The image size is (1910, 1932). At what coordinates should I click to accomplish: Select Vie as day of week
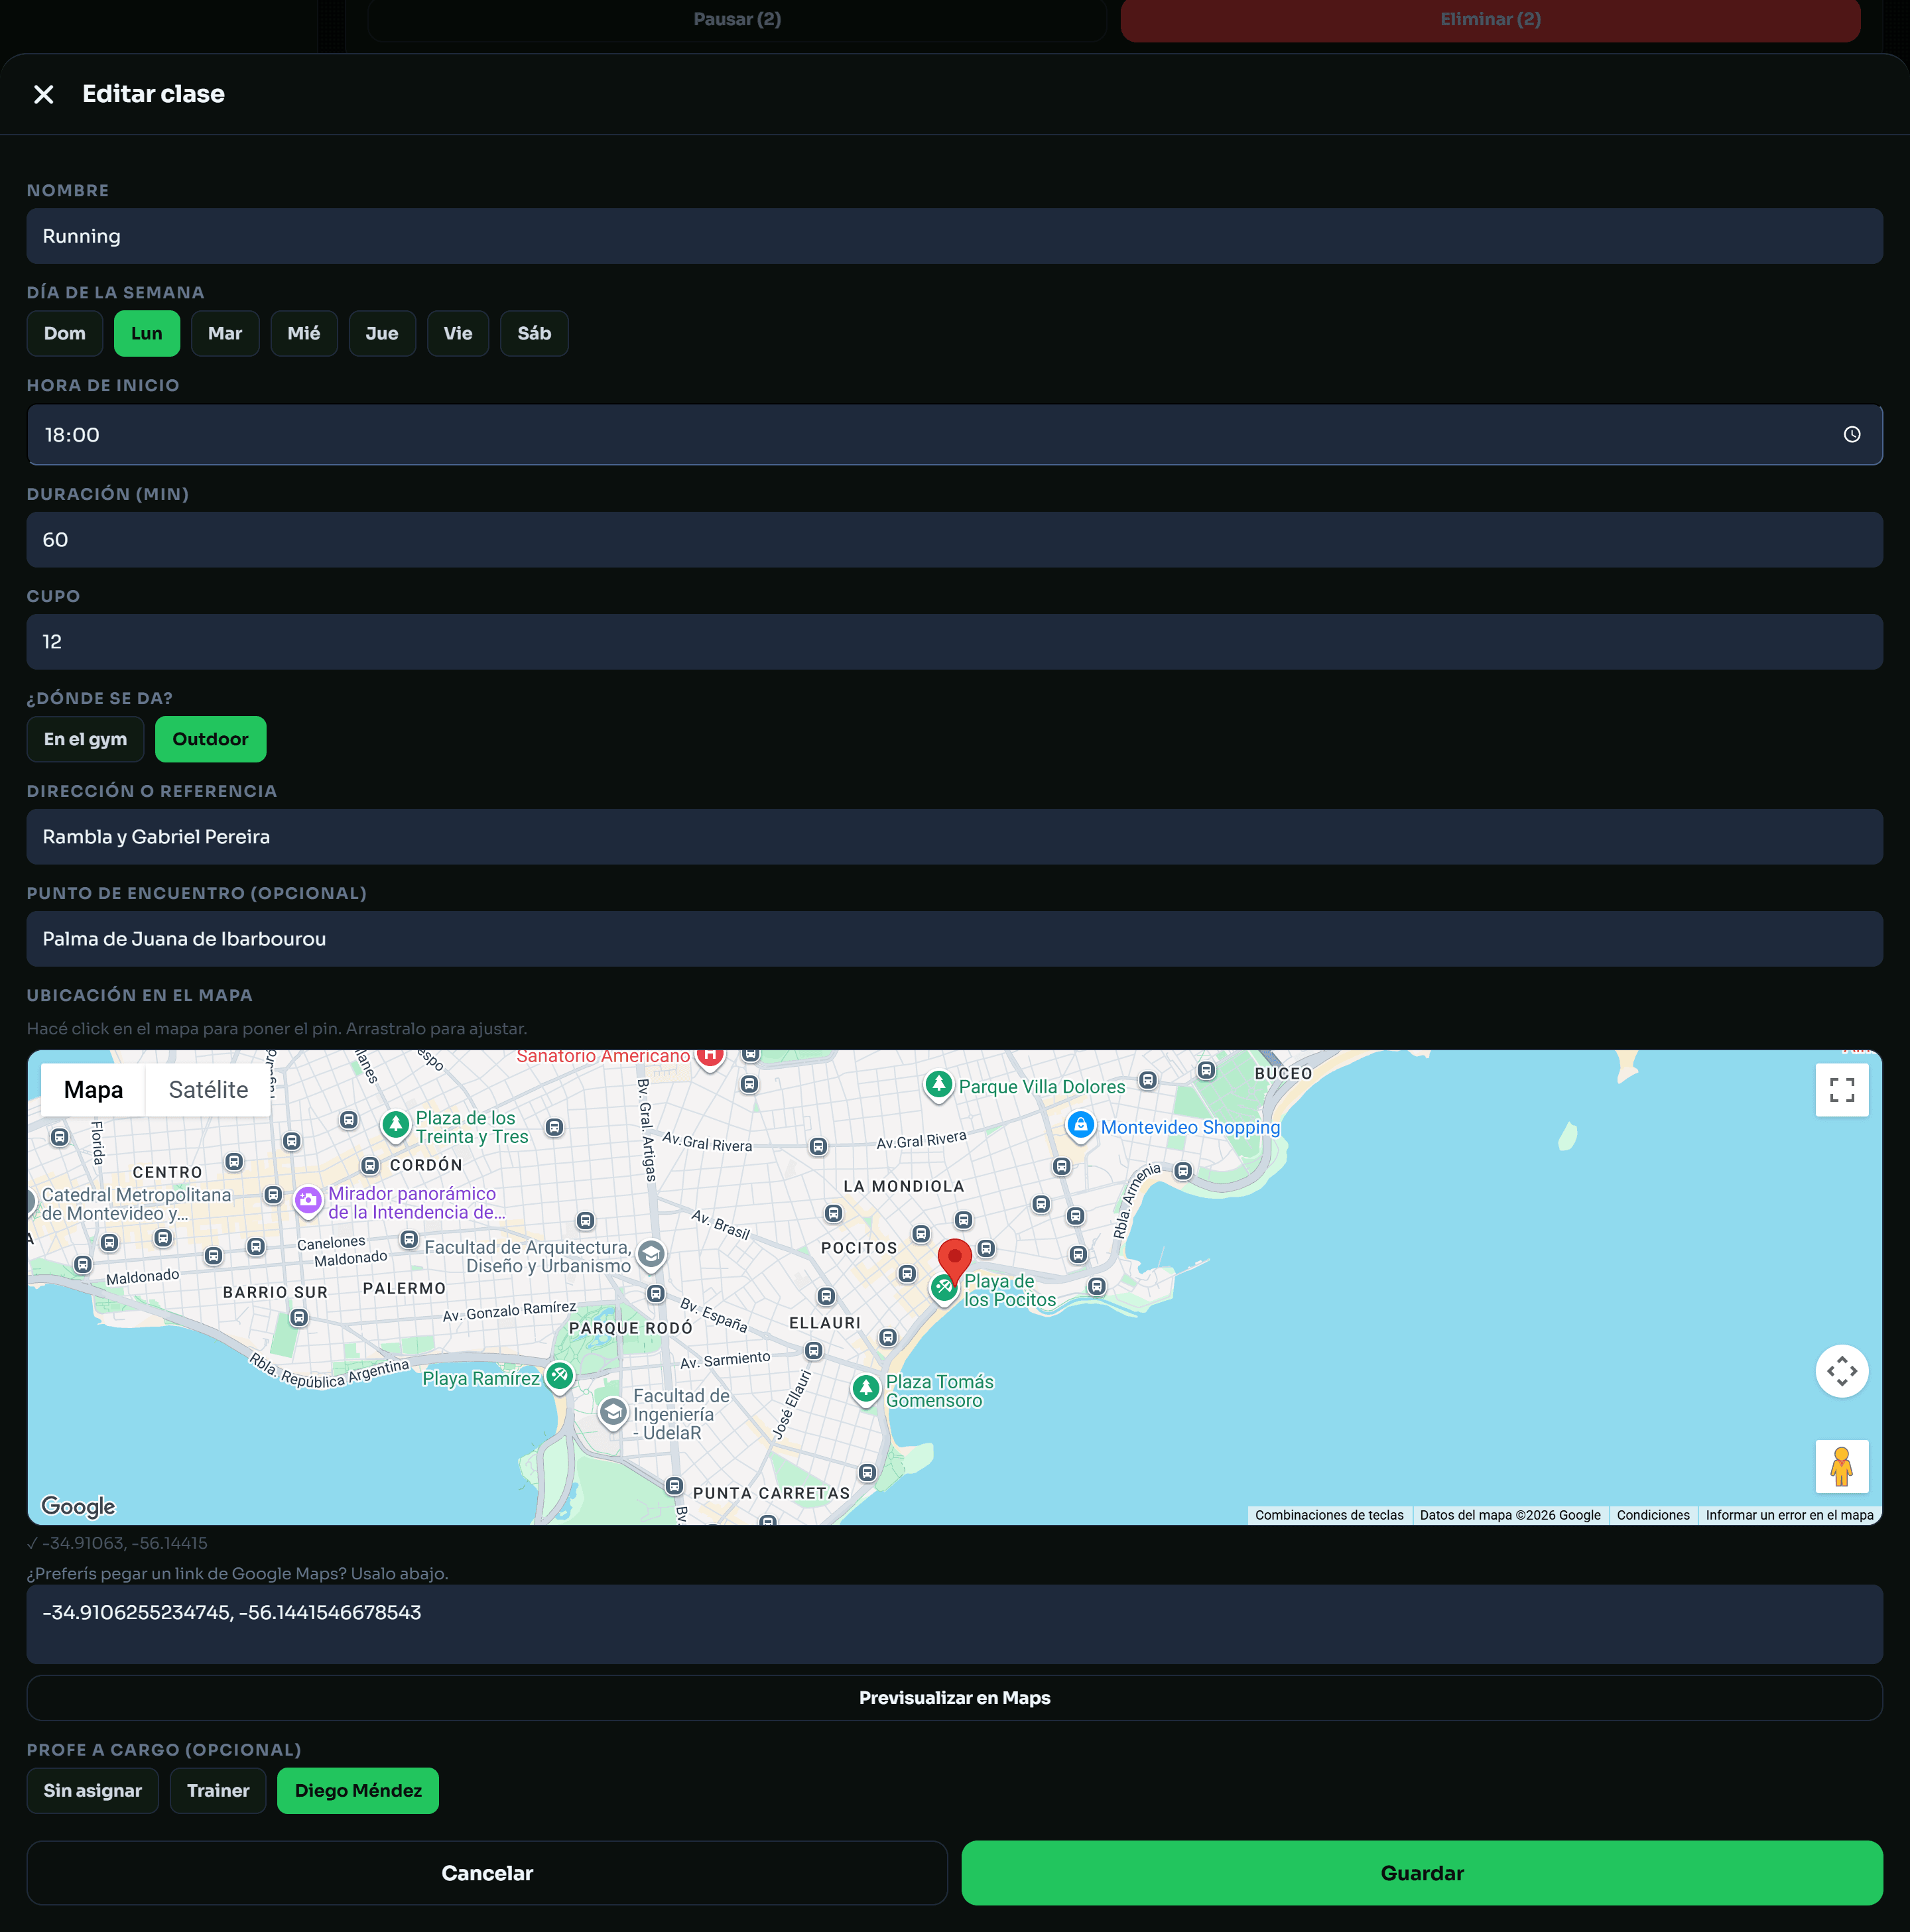(458, 333)
